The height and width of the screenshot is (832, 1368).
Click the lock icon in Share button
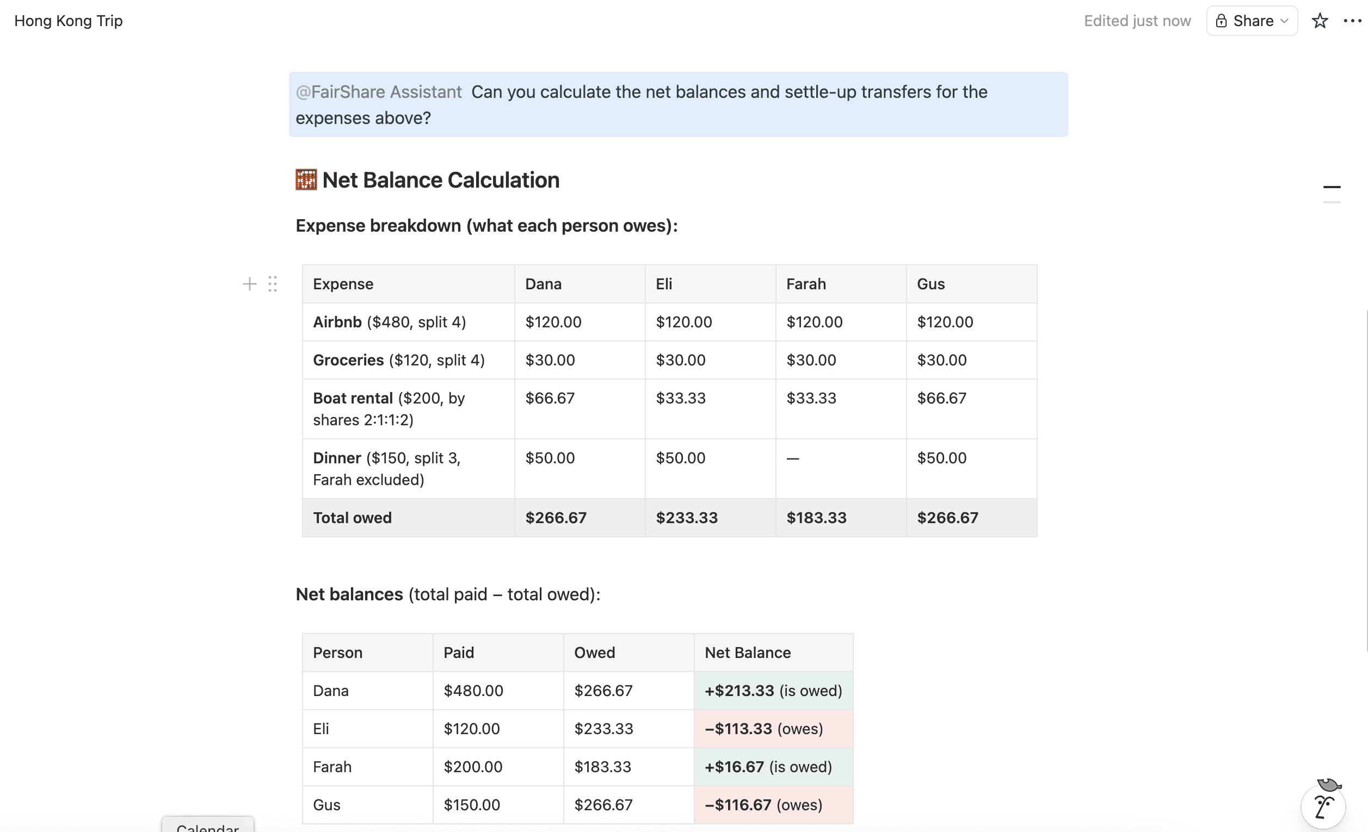[x=1221, y=21]
